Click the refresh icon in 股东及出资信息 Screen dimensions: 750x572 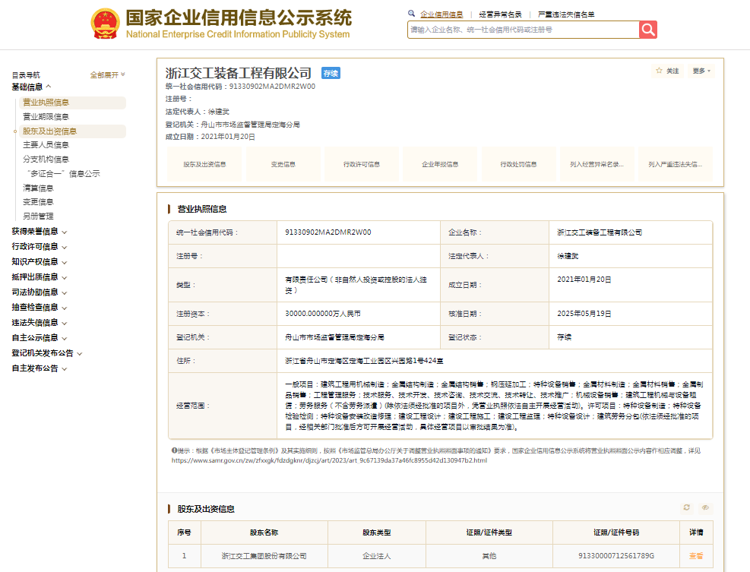[x=687, y=507]
